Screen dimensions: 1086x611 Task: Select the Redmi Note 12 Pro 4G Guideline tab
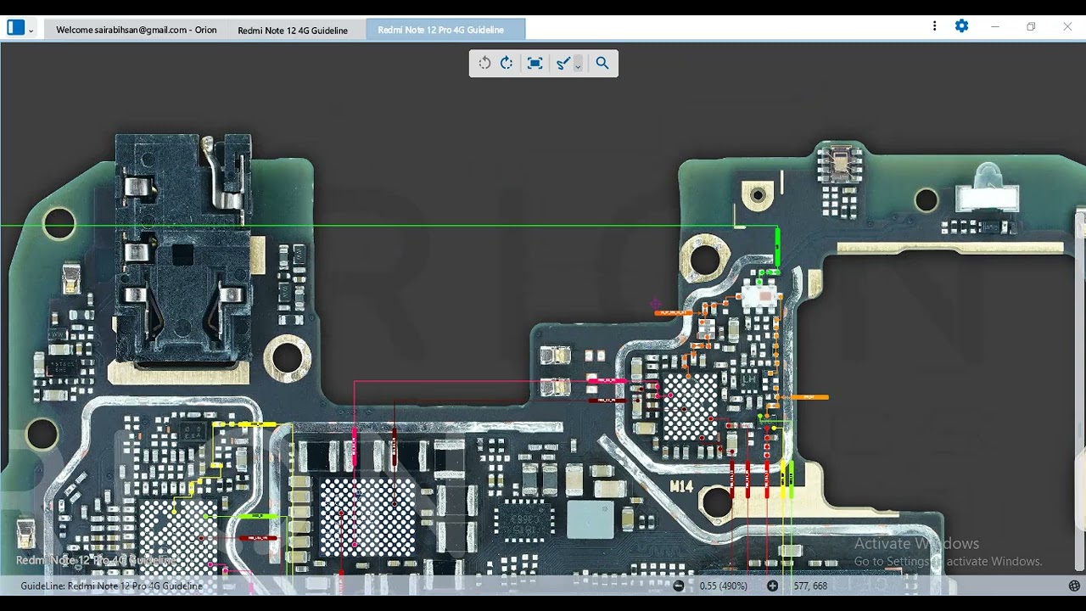click(x=445, y=30)
